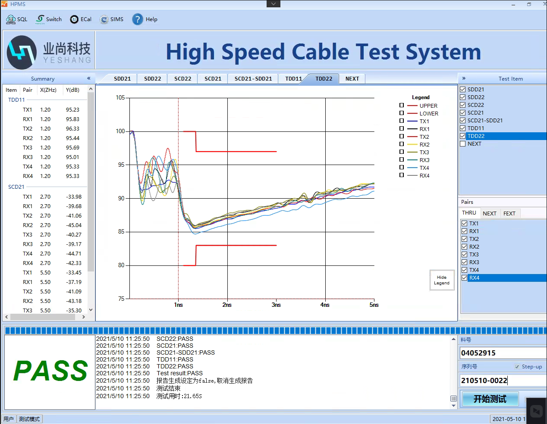The width and height of the screenshot is (547, 424).
Task: Click the serial number field 210510-0022
Action: tap(503, 380)
